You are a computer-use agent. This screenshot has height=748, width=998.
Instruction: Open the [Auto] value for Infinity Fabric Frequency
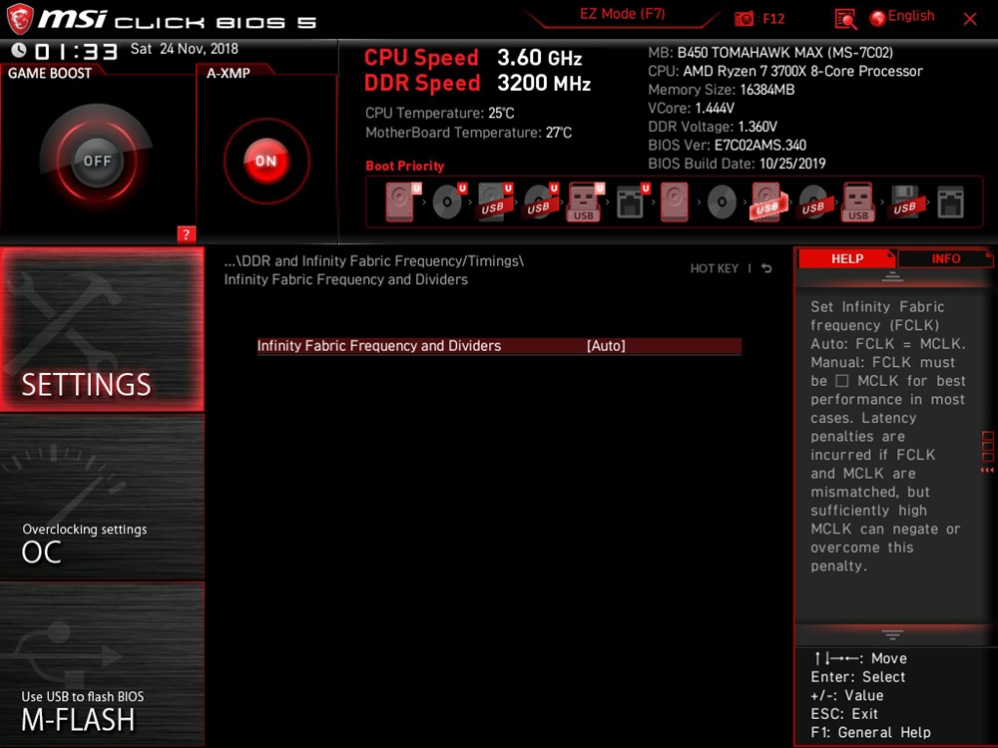click(x=606, y=346)
